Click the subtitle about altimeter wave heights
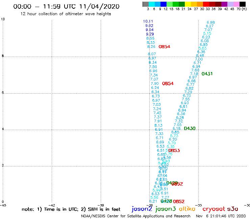 (x=66, y=14)
